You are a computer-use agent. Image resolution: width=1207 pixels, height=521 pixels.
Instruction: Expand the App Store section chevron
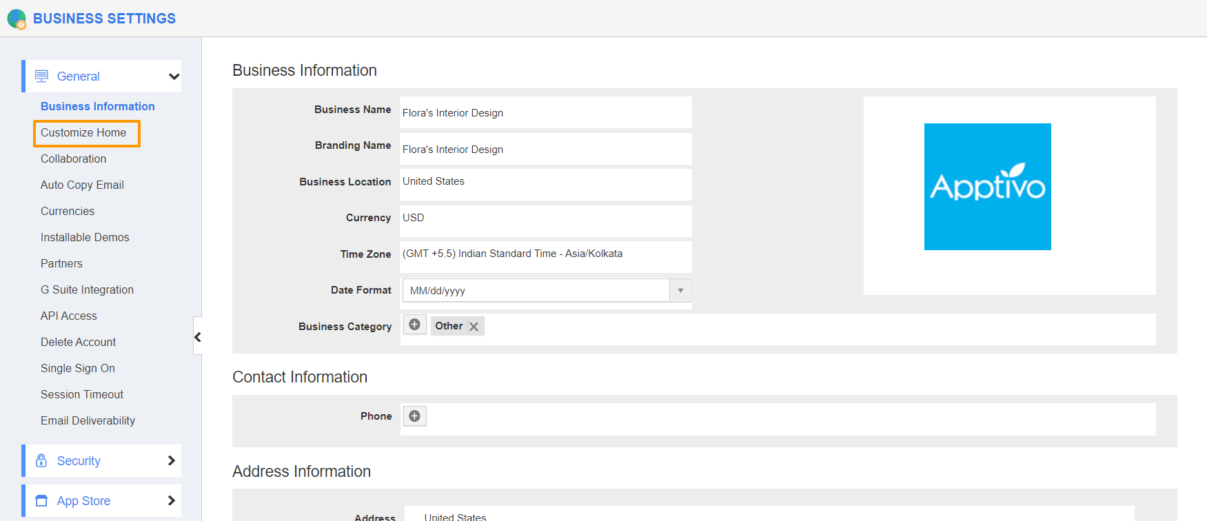pyautogui.click(x=172, y=500)
